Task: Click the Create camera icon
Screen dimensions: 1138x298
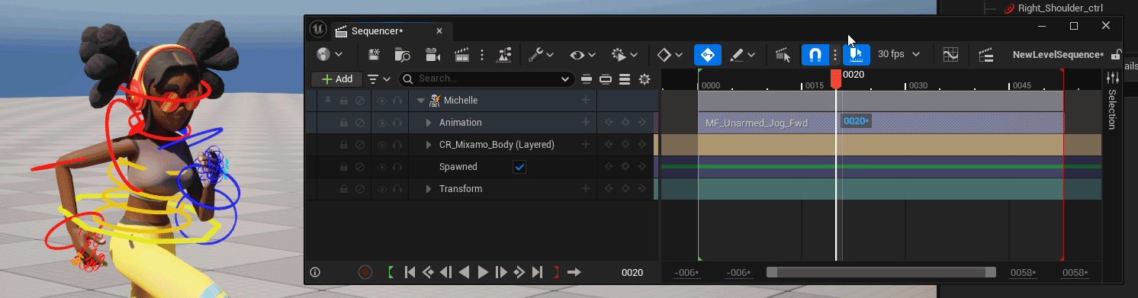Action: [x=432, y=55]
